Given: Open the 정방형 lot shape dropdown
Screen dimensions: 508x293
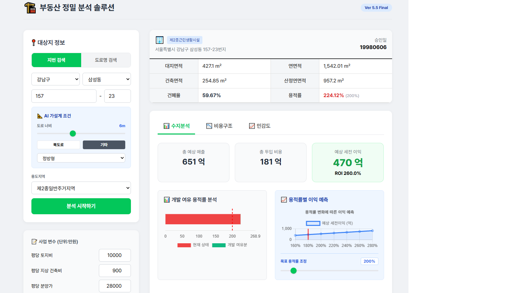Looking at the screenshot, I should pos(81,158).
